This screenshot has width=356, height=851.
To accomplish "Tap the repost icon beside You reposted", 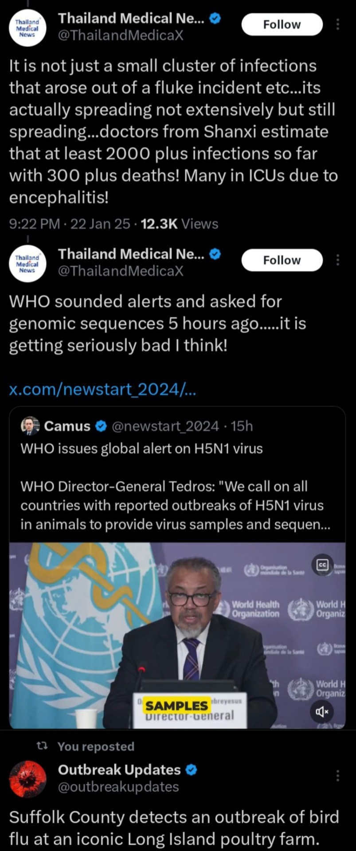I will (x=42, y=746).
